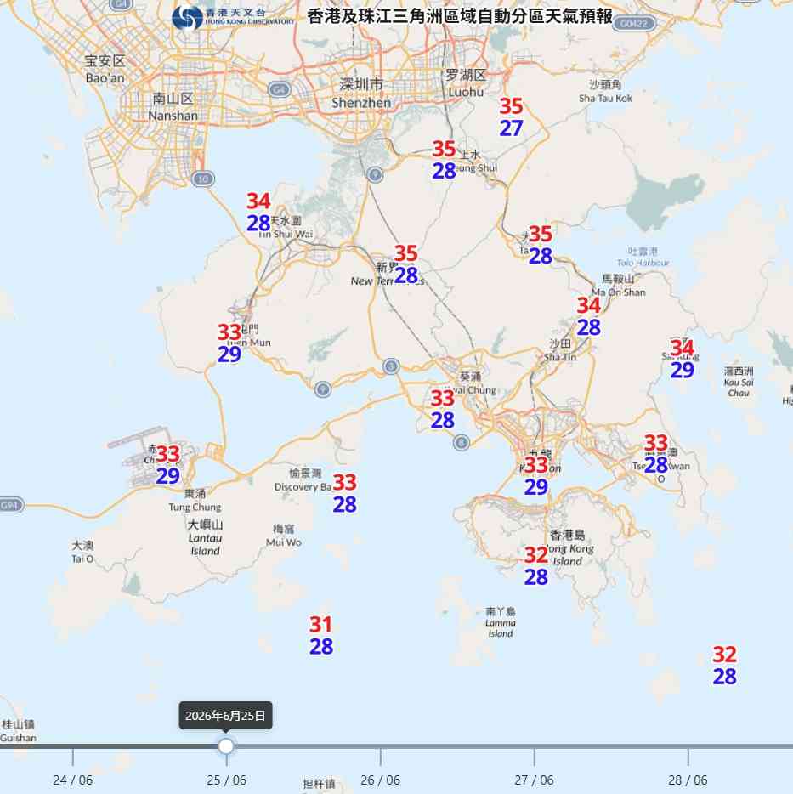Click the G4 shield left of Shenzhen
The image size is (793, 794).
pyautogui.click(x=279, y=90)
